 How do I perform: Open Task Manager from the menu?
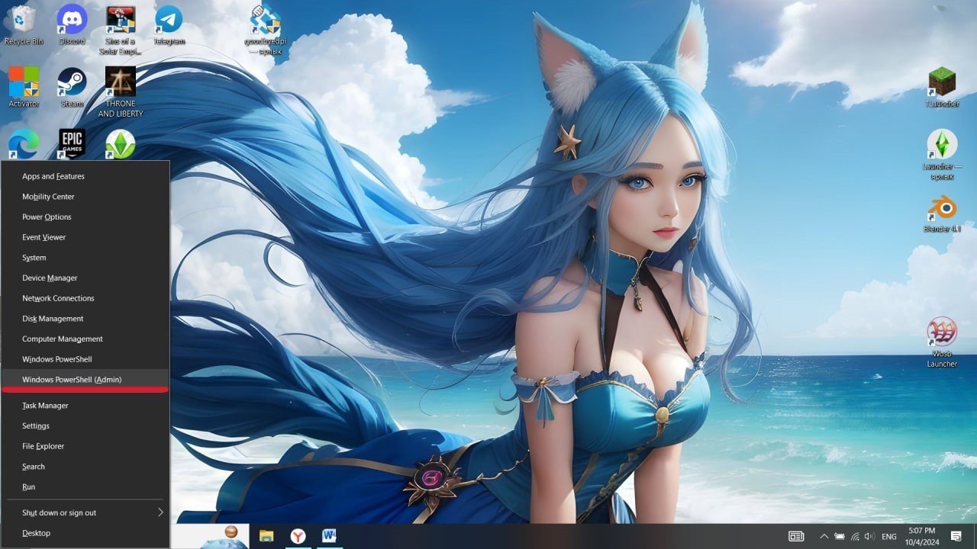point(85,406)
